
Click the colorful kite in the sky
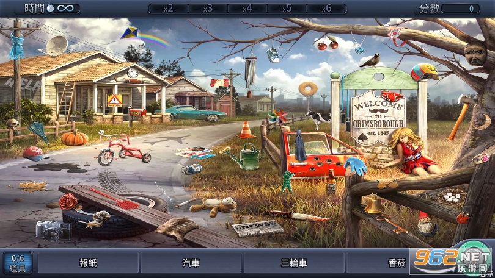pos(130,34)
